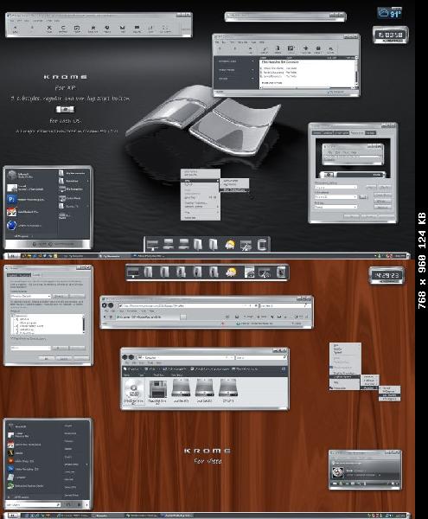Screen dimensions: 428x519
Task: Select highlighted item in Vista context menu
Action: pos(344,377)
